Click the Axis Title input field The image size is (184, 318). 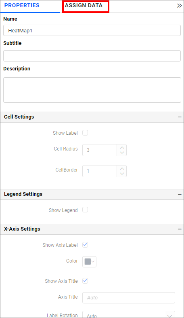129,298
